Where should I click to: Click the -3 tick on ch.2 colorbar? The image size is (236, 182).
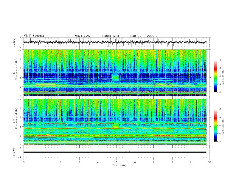pyautogui.click(x=220, y=109)
